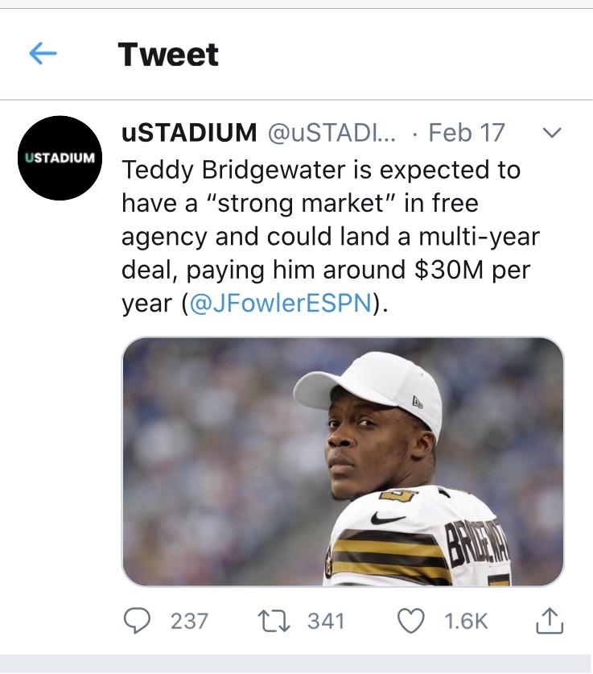Image resolution: width=593 pixels, height=674 pixels.
Task: View the Teddy Bridgewater photo
Action: coord(343,461)
